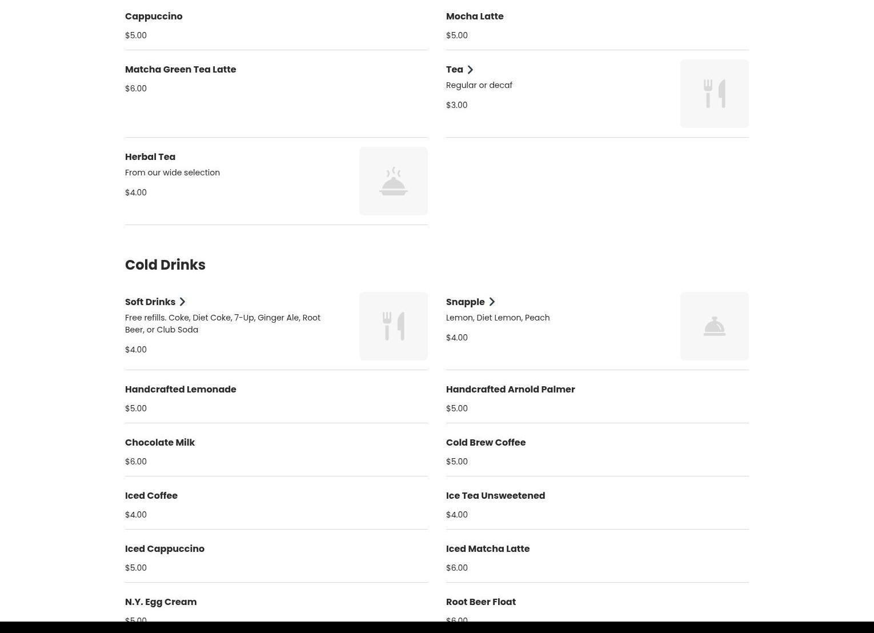Select the Iced Coffee item
The image size is (874, 633).
point(151,496)
